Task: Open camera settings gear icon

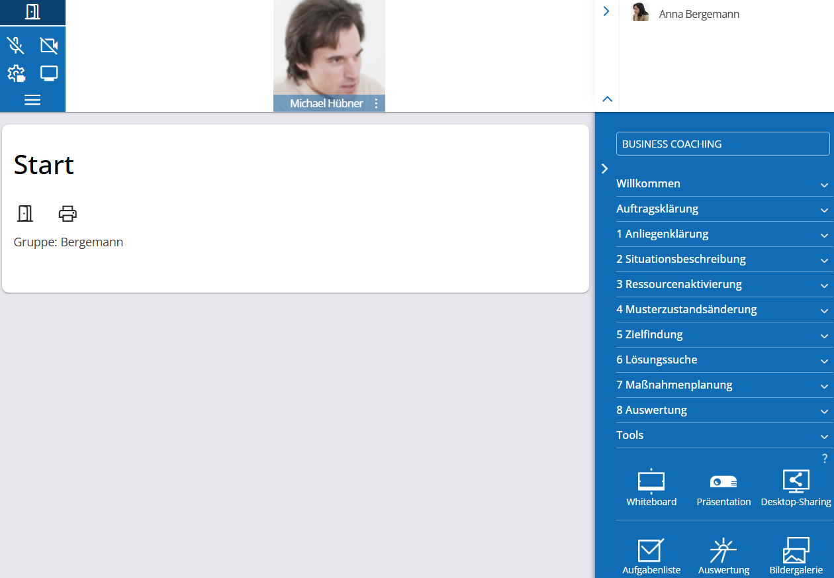Action: coord(17,73)
